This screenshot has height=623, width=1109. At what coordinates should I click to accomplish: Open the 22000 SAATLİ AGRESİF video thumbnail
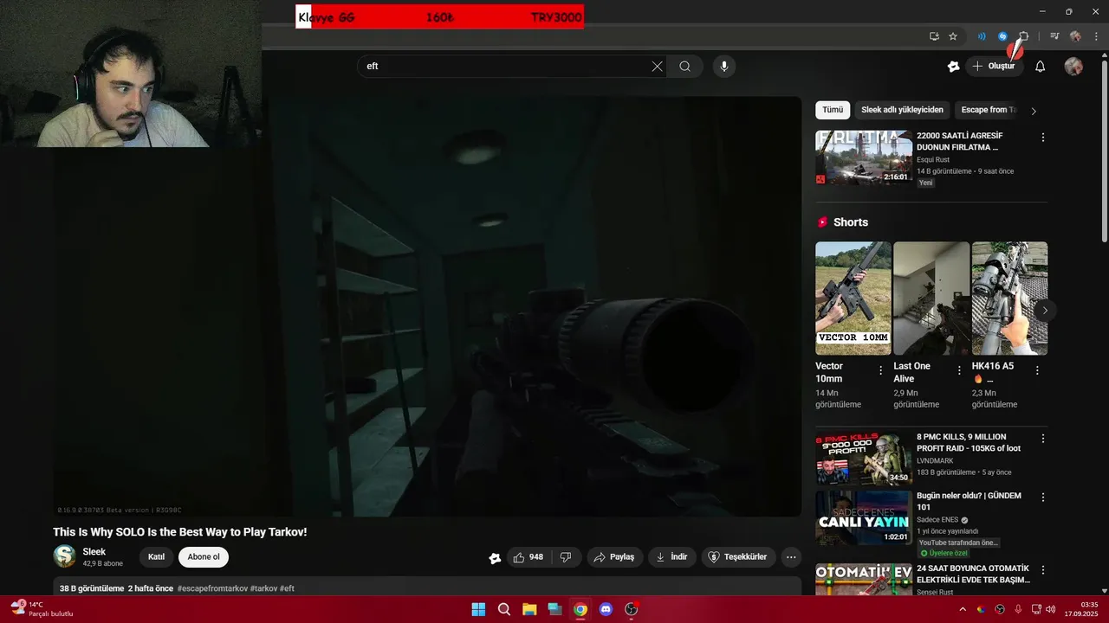[x=864, y=157]
